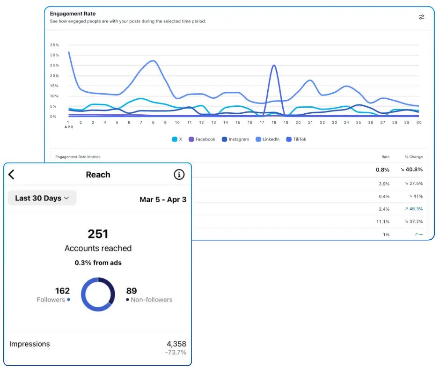440x369 pixels.
Task: Select the Mar 5 - Apr 3 date range
Action: pos(163,199)
